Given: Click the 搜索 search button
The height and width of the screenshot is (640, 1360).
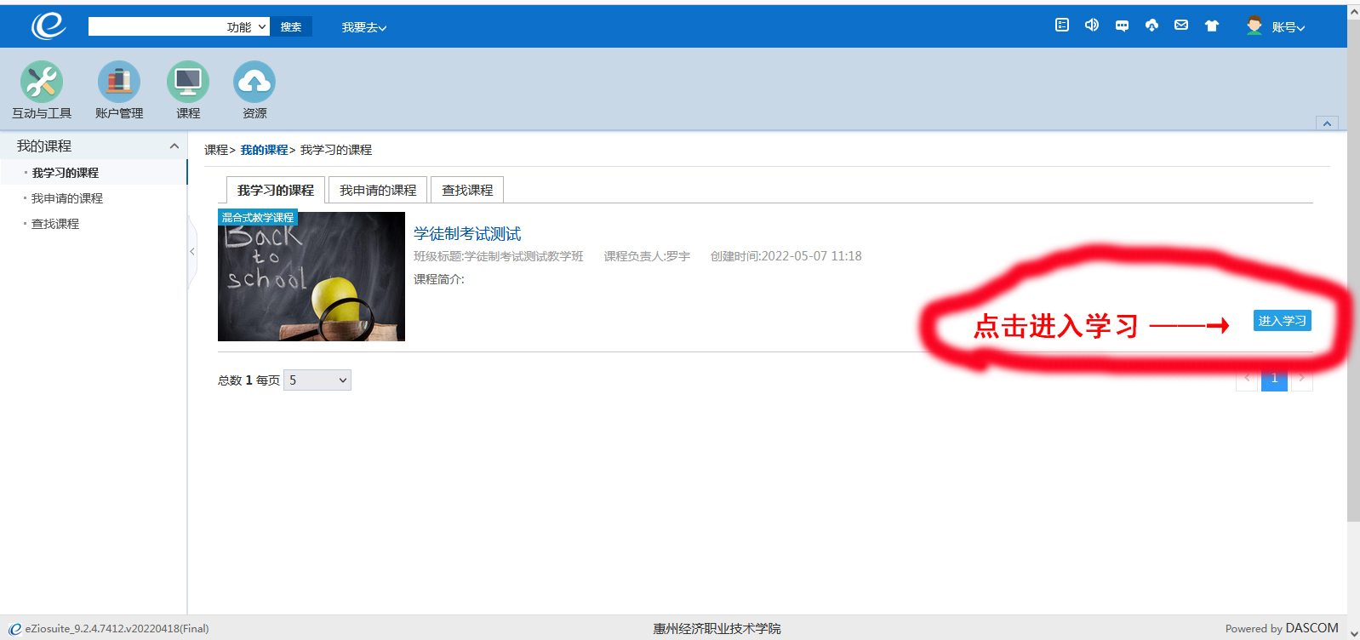Looking at the screenshot, I should point(291,27).
